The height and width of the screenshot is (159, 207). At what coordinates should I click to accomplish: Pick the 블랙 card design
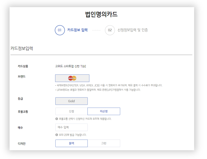click(71, 143)
